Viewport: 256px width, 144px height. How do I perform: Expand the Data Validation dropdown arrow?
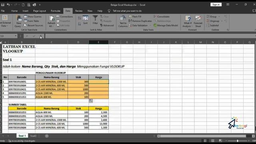(150, 26)
